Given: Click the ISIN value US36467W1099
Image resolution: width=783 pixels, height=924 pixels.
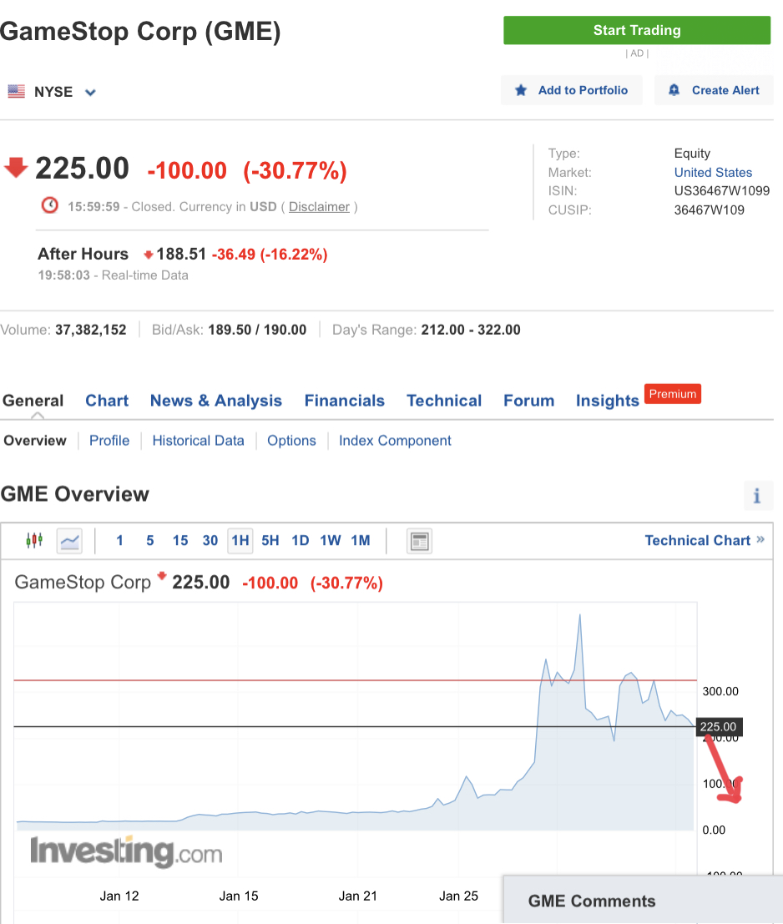Looking at the screenshot, I should coord(722,191).
